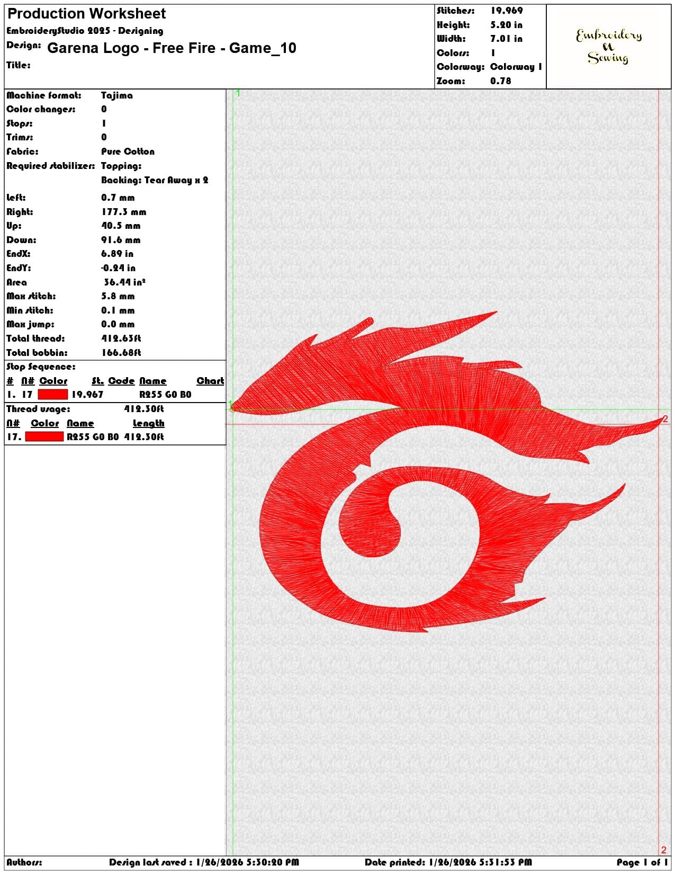
Task: Select stitch count "19,967" in Stop Sequence
Action: (x=87, y=395)
